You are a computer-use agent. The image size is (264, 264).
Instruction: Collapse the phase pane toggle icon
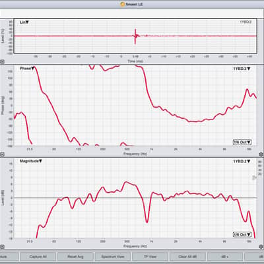pyautogui.click(x=2, y=154)
